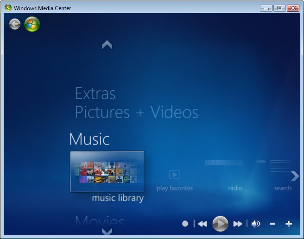Mute audio with the speaker icon
This screenshot has height=239, width=304.
pos(256,224)
